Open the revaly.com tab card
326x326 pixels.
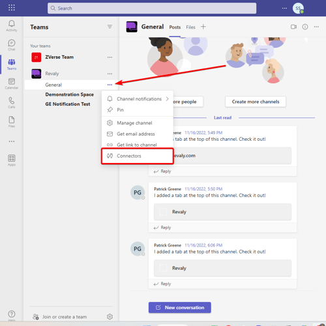[x=232, y=156]
